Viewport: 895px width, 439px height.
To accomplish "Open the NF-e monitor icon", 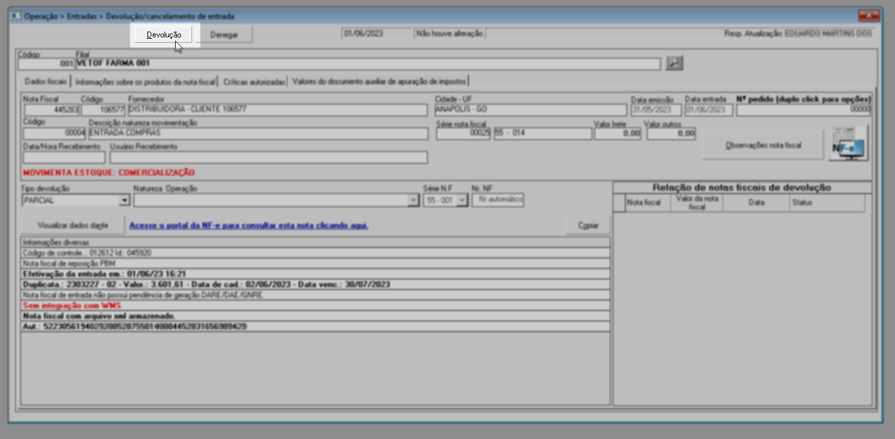I will [848, 145].
